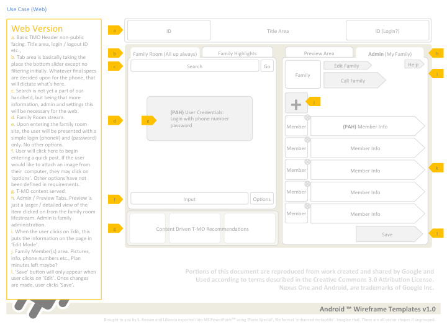Click the Go button next to Search

267,66
